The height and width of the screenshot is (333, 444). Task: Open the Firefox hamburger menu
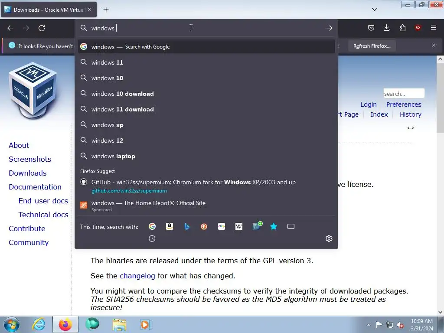click(x=434, y=28)
